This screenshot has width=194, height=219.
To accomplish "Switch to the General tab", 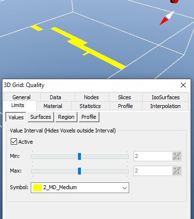I will pos(21,97).
